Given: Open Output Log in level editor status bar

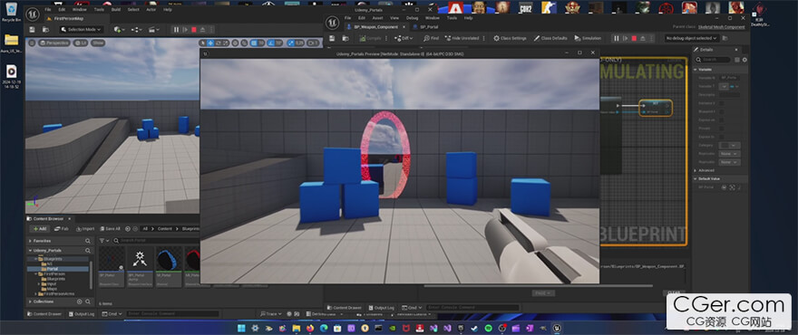Looking at the screenshot, I should (x=81, y=314).
